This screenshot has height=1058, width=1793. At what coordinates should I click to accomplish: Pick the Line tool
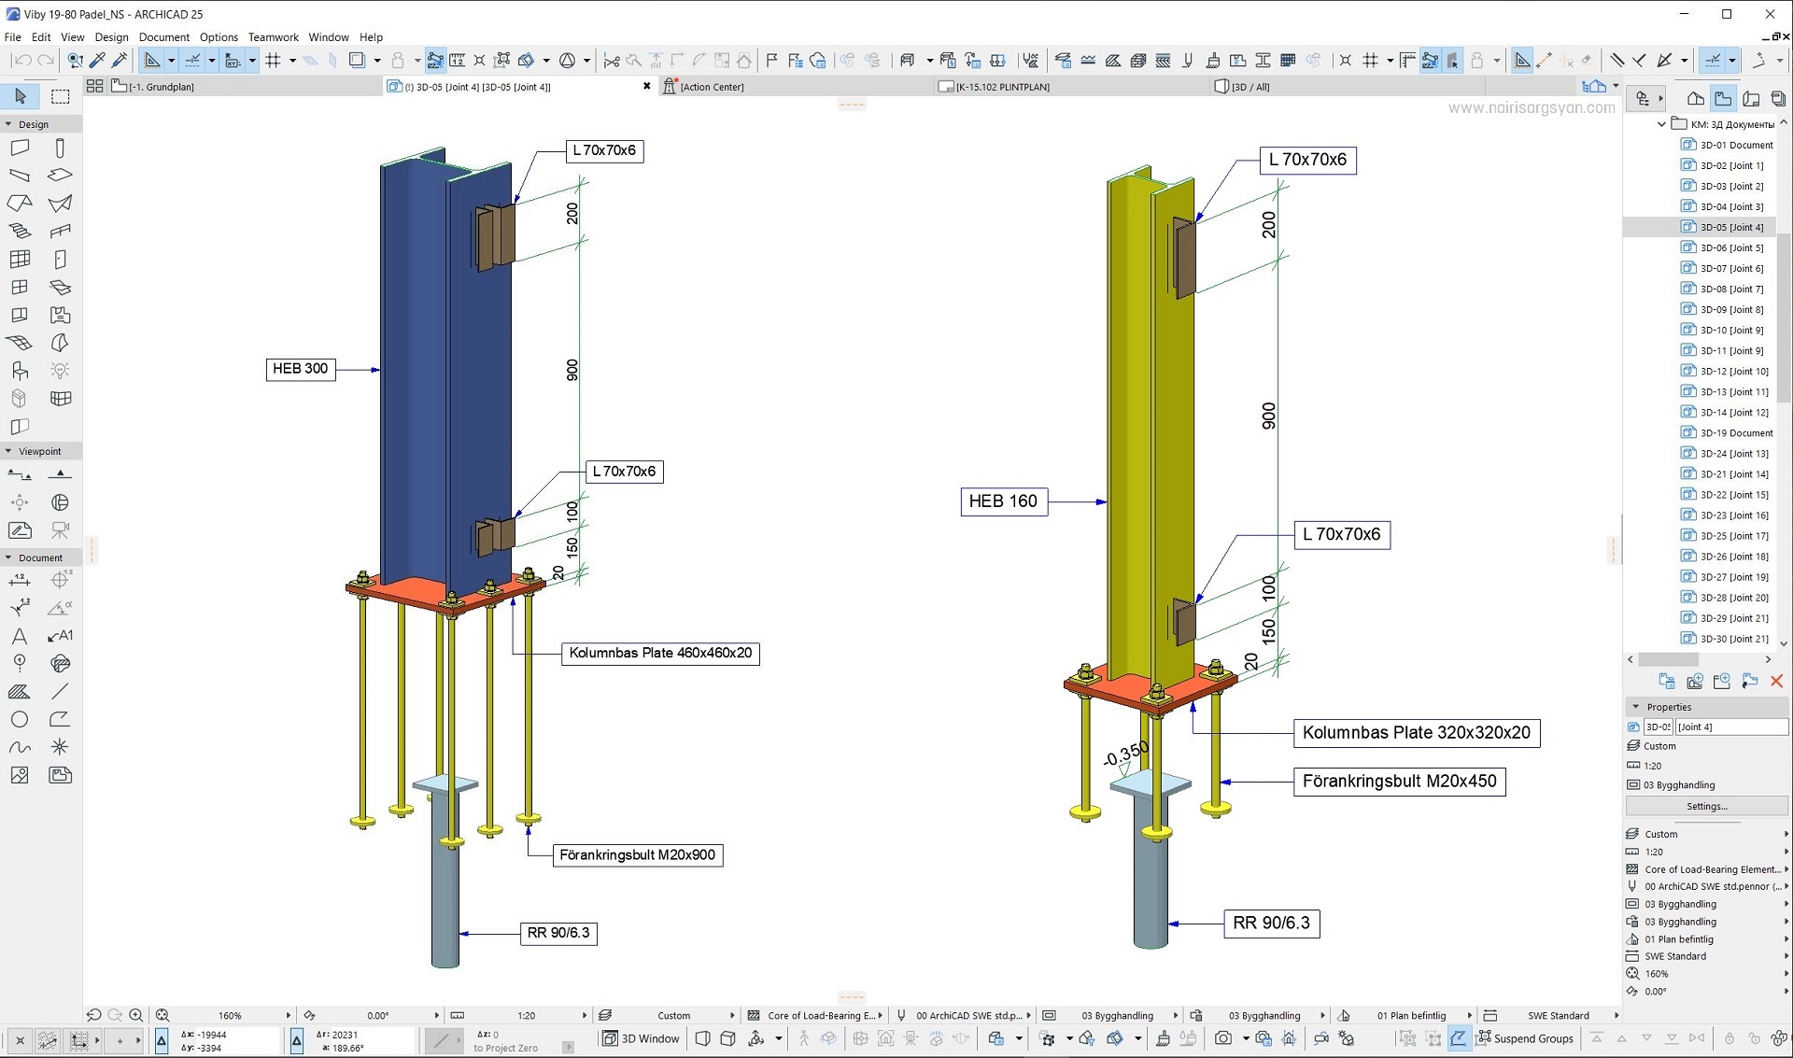coord(60,692)
